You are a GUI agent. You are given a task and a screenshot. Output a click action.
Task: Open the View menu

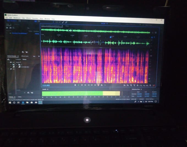click(x=41, y=19)
